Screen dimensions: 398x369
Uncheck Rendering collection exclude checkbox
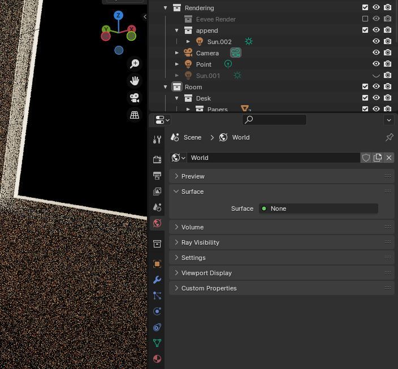click(x=365, y=7)
